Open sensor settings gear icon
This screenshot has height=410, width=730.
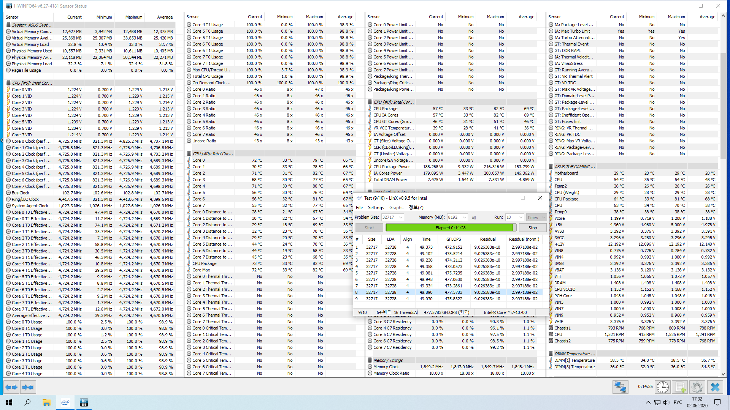tap(697, 387)
